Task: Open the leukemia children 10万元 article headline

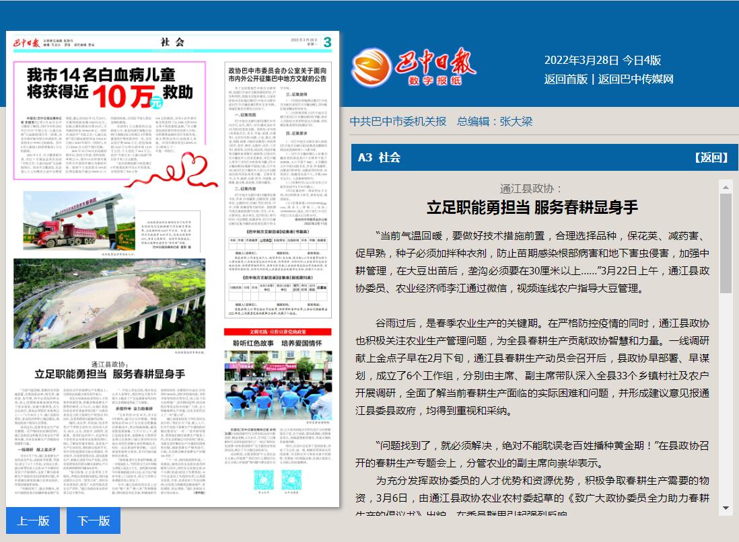Action: (110, 88)
